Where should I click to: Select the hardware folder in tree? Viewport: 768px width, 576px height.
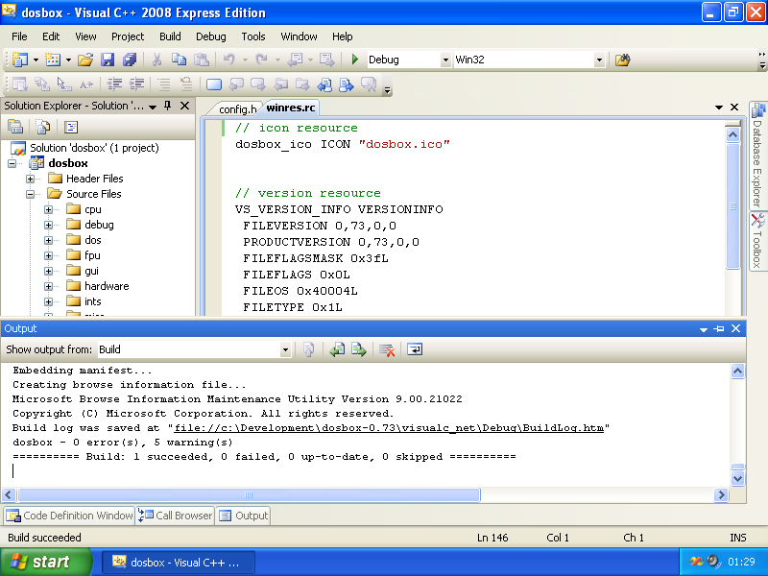pyautogui.click(x=106, y=286)
